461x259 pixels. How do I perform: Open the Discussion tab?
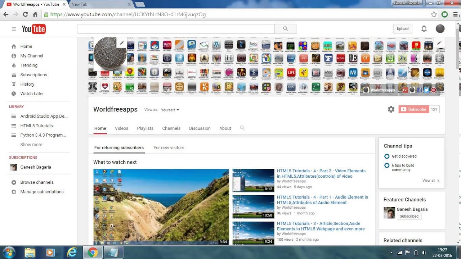(200, 128)
